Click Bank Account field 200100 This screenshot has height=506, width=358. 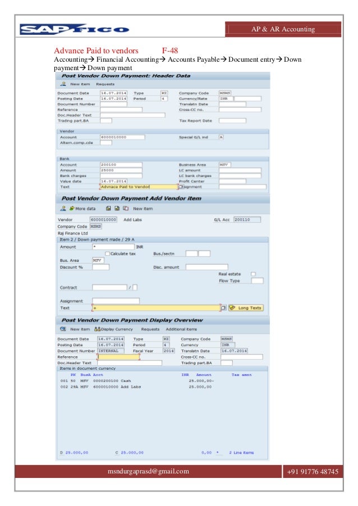click(121, 164)
